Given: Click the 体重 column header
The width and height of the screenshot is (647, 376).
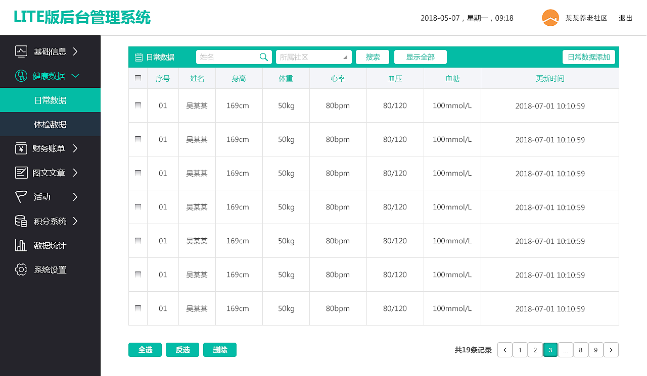Looking at the screenshot, I should pos(286,78).
